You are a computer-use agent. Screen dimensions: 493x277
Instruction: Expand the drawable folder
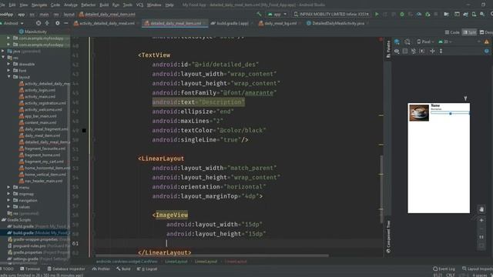pos(8,64)
